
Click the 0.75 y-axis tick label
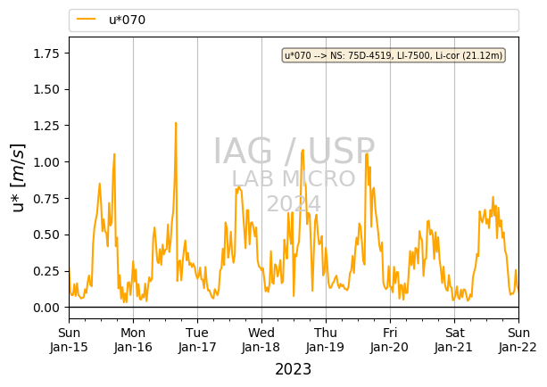pos(46,198)
